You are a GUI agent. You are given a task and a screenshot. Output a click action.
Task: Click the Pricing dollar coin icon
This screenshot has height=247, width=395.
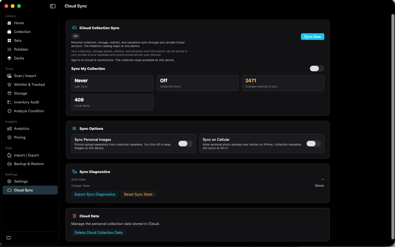tap(9, 137)
